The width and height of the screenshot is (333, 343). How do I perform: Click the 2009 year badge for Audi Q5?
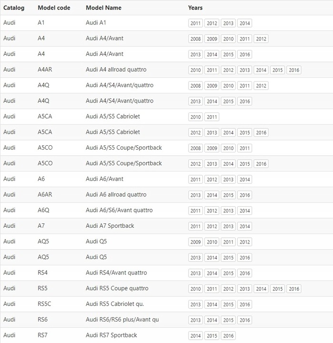[x=195, y=242]
